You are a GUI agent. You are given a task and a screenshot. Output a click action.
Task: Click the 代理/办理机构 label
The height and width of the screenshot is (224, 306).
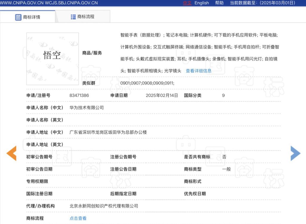click(40, 206)
